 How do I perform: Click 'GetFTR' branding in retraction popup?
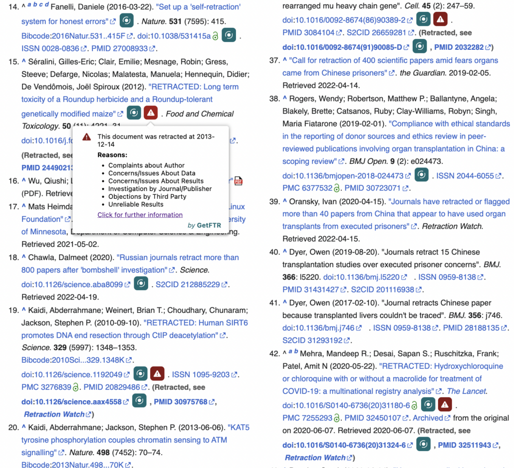point(209,225)
